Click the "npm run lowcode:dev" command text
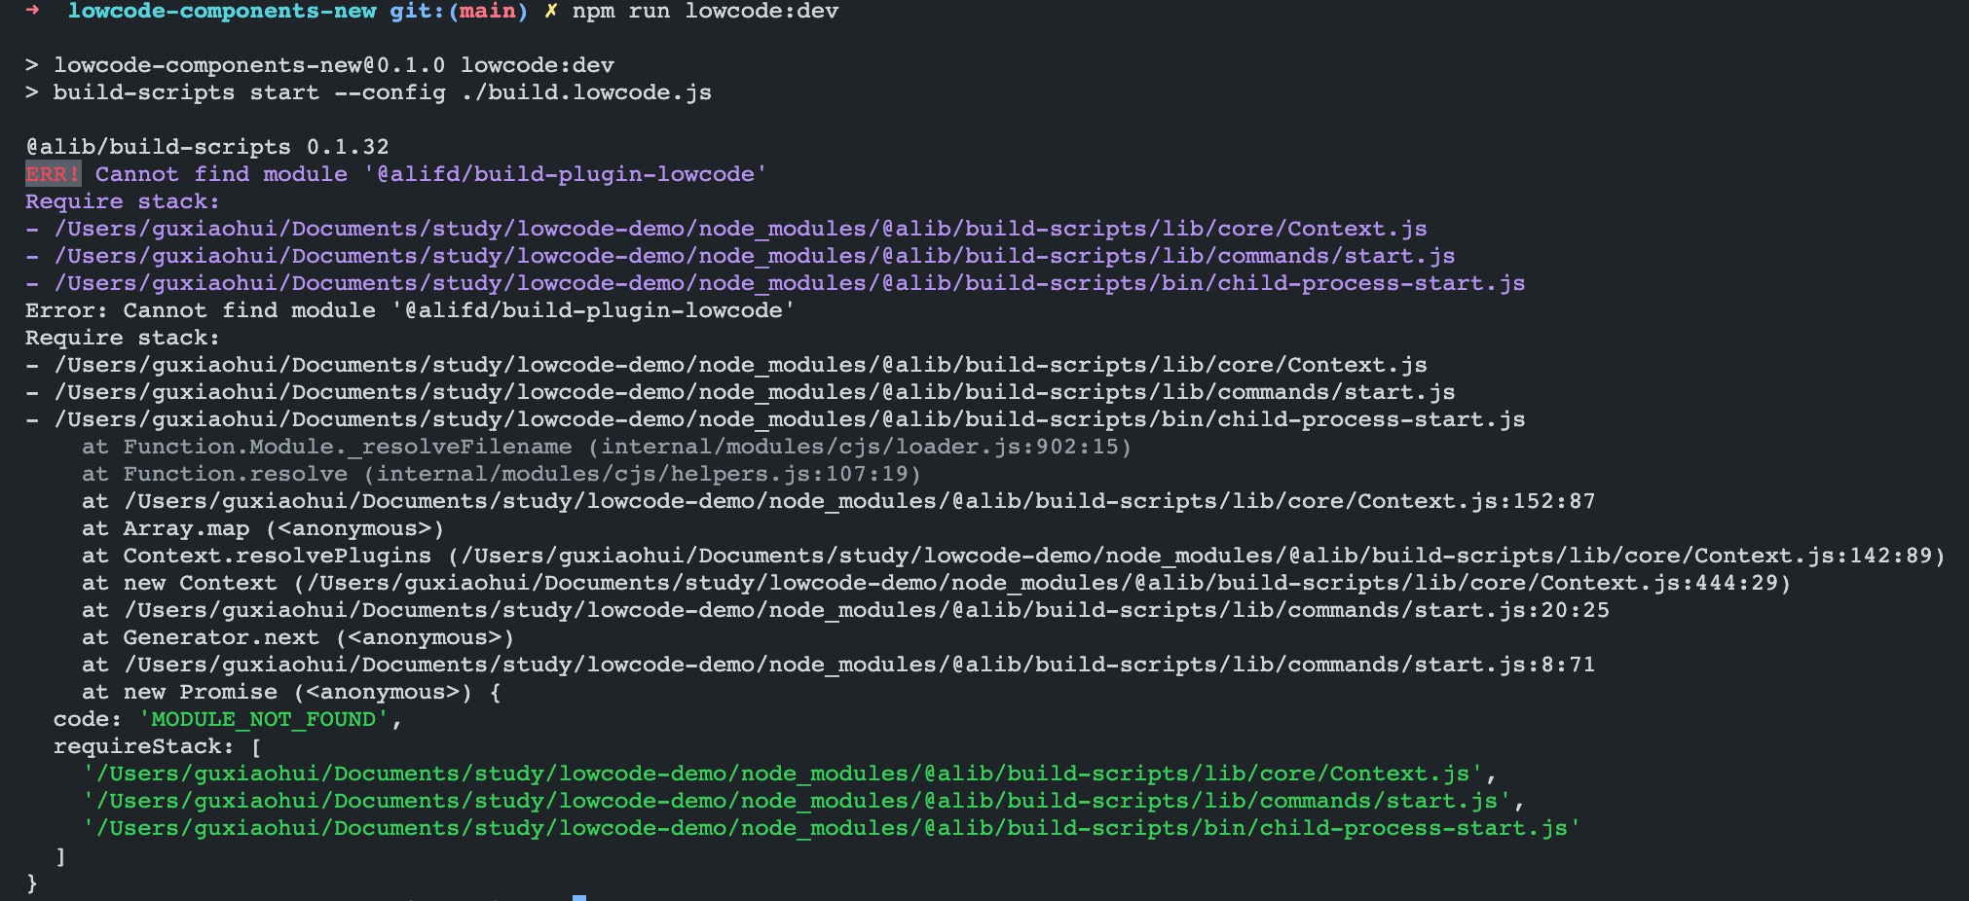The width and height of the screenshot is (1969, 901). click(705, 12)
